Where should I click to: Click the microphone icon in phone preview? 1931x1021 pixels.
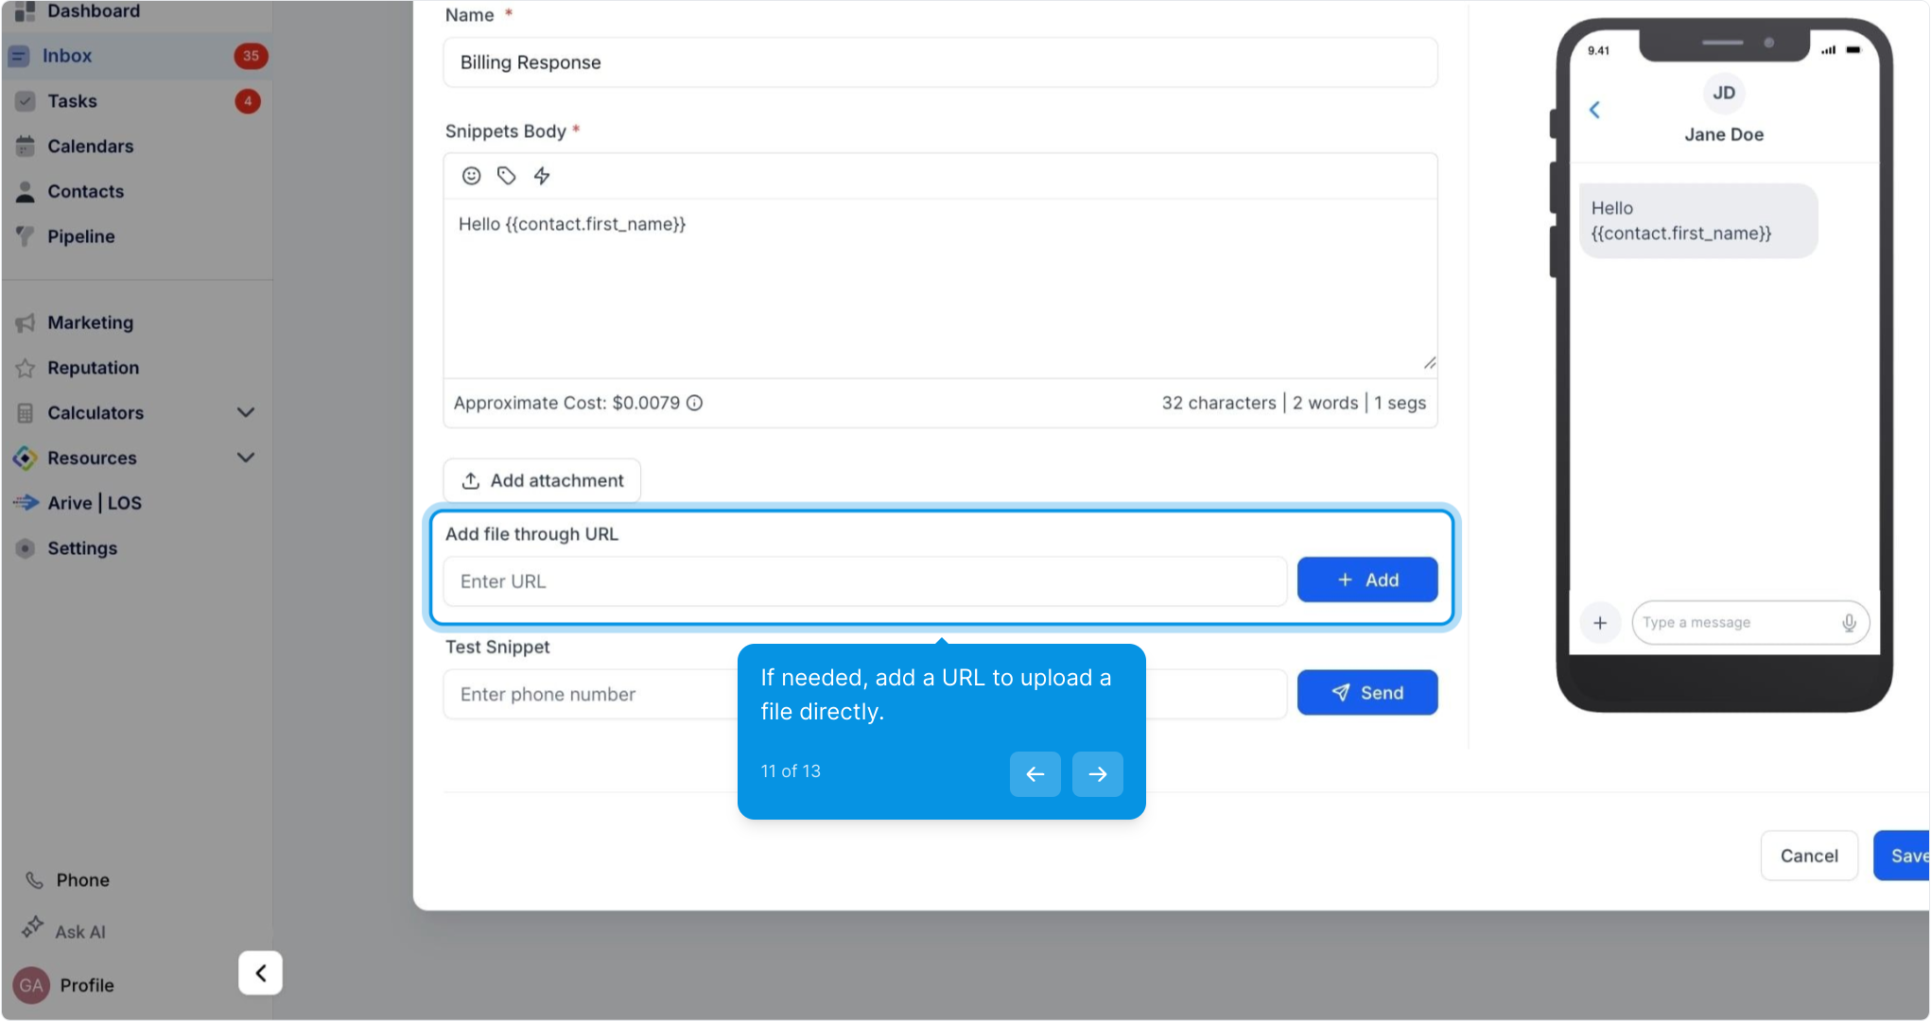coord(1849,623)
